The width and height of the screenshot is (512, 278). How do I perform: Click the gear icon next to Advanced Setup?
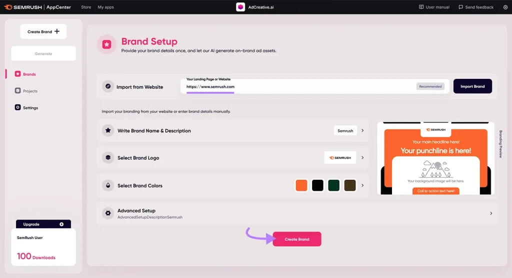[107, 213]
